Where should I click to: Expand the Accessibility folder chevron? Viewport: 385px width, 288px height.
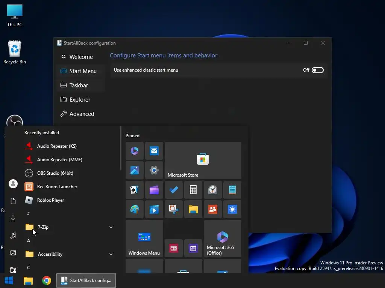111,254
